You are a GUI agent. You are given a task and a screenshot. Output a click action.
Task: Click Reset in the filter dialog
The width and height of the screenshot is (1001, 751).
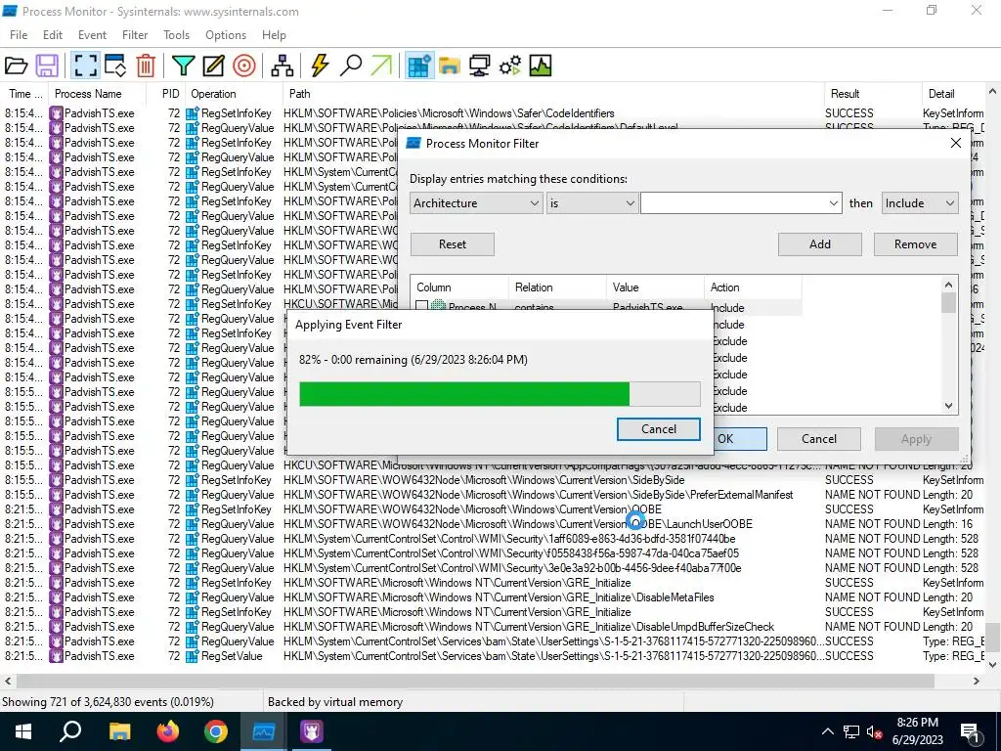coord(452,243)
